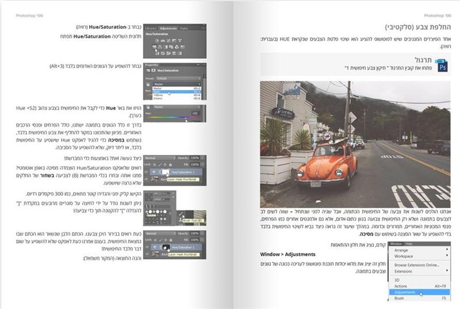460x309 pixels.
Task: Click the black layer mask thumbnail
Action: pyautogui.click(x=166, y=247)
